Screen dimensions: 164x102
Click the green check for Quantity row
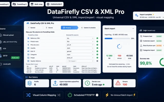(x=97, y=48)
